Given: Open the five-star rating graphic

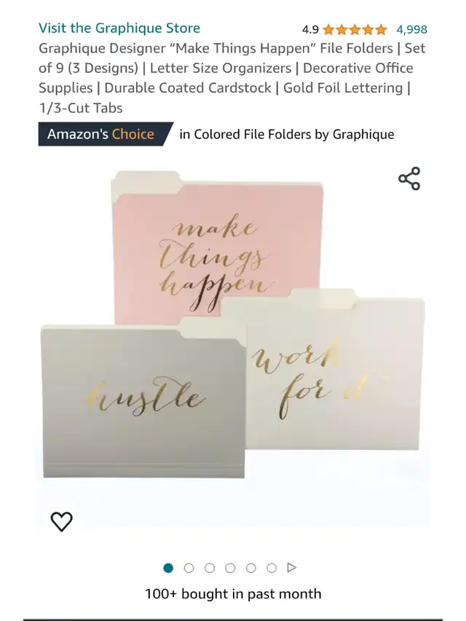Looking at the screenshot, I should click(x=355, y=29).
